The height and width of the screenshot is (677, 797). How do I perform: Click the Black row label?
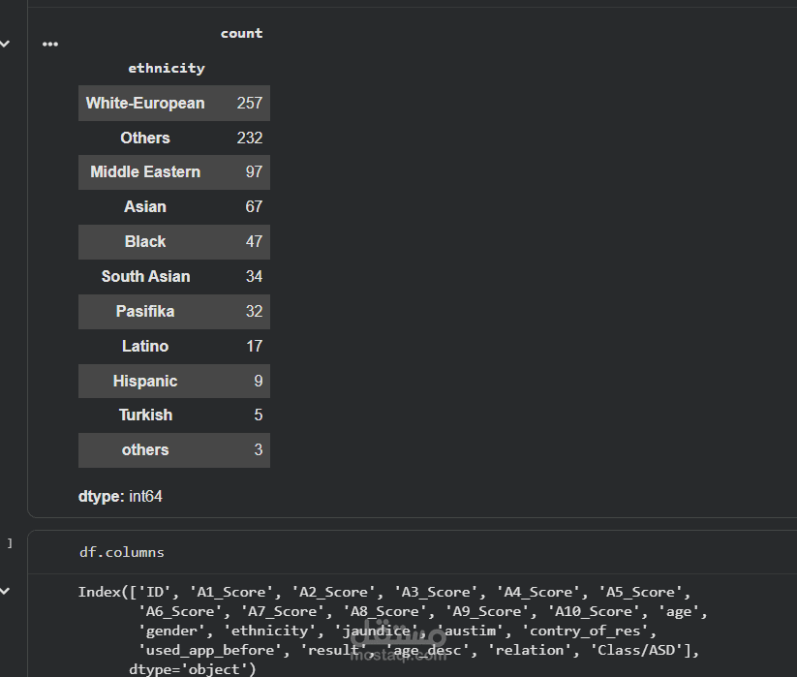pos(145,241)
